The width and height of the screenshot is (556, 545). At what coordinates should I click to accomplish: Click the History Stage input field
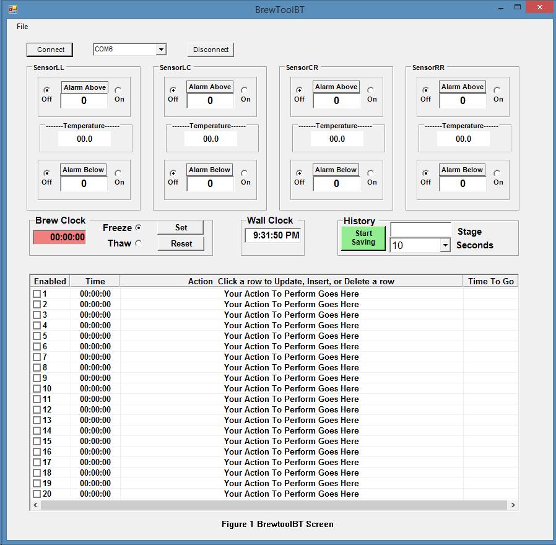click(420, 230)
